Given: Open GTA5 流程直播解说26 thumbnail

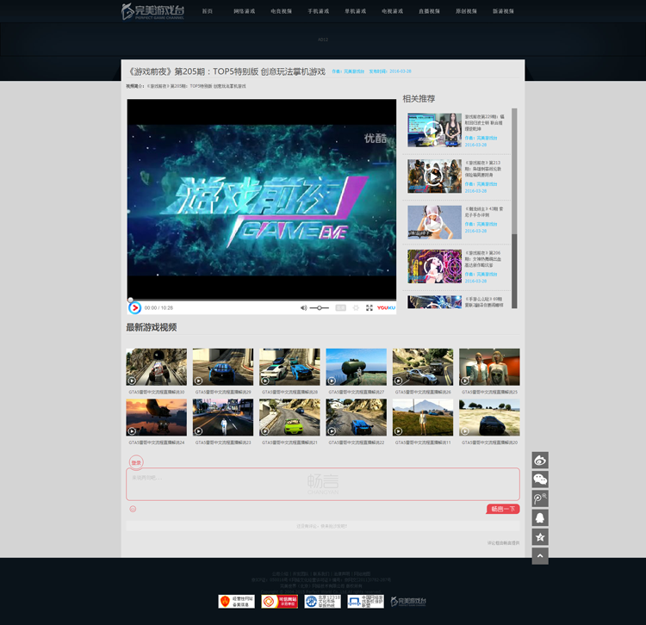Looking at the screenshot, I should 423,367.
